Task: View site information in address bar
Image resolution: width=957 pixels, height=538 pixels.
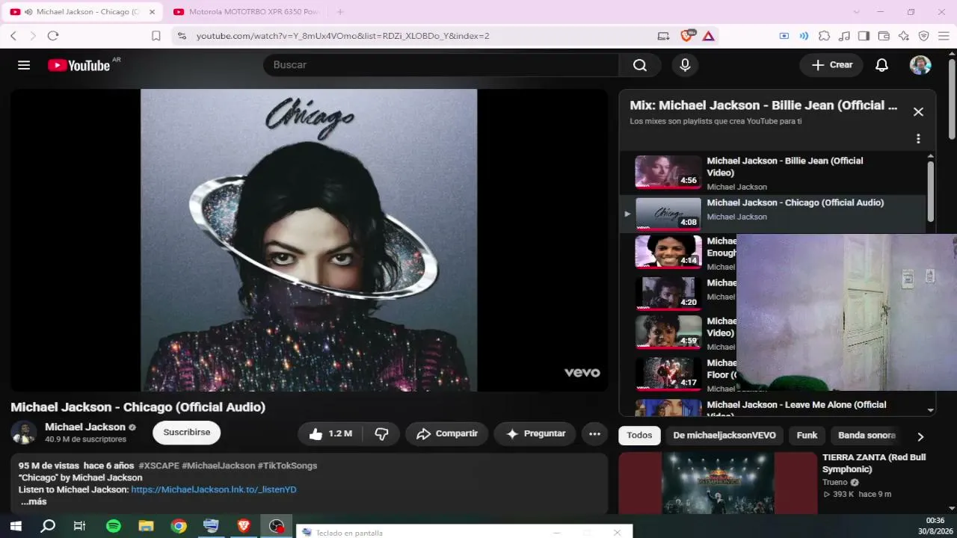Action: point(182,35)
